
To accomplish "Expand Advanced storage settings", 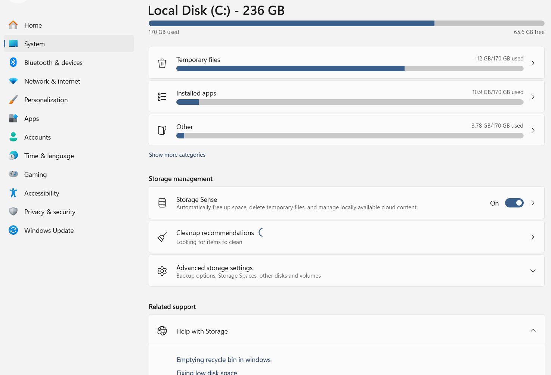I will [x=533, y=271].
